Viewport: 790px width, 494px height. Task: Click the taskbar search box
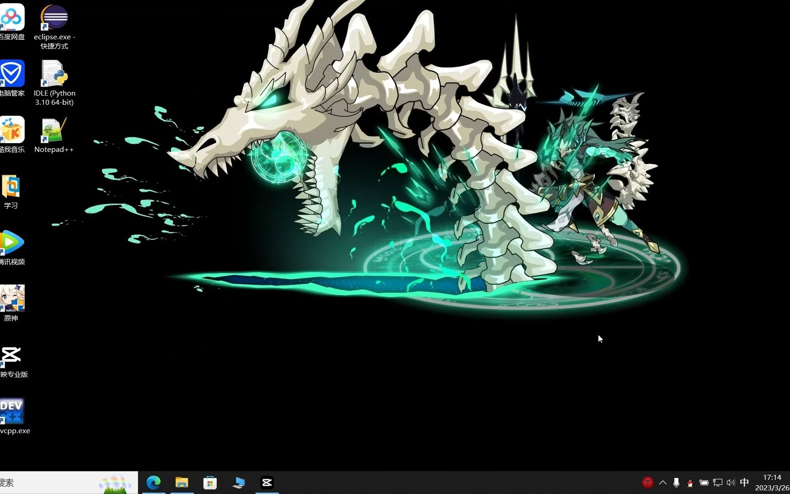69,483
